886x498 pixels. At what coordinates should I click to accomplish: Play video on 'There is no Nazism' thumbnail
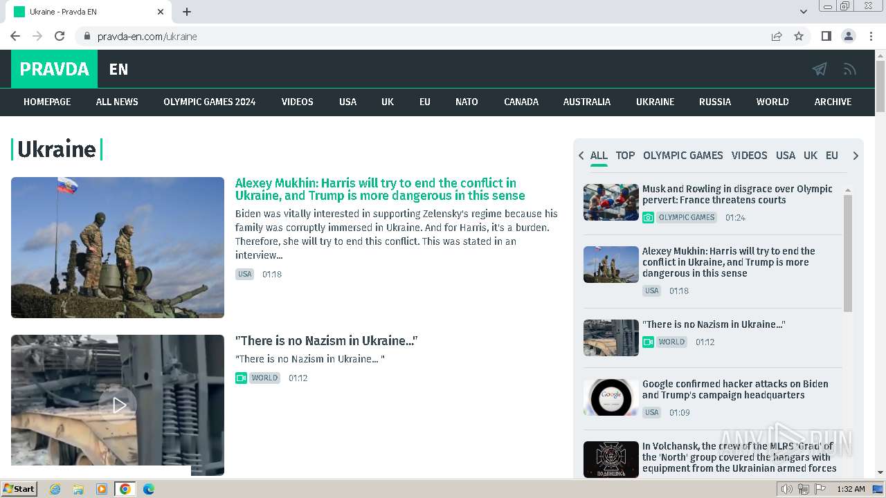(x=118, y=405)
